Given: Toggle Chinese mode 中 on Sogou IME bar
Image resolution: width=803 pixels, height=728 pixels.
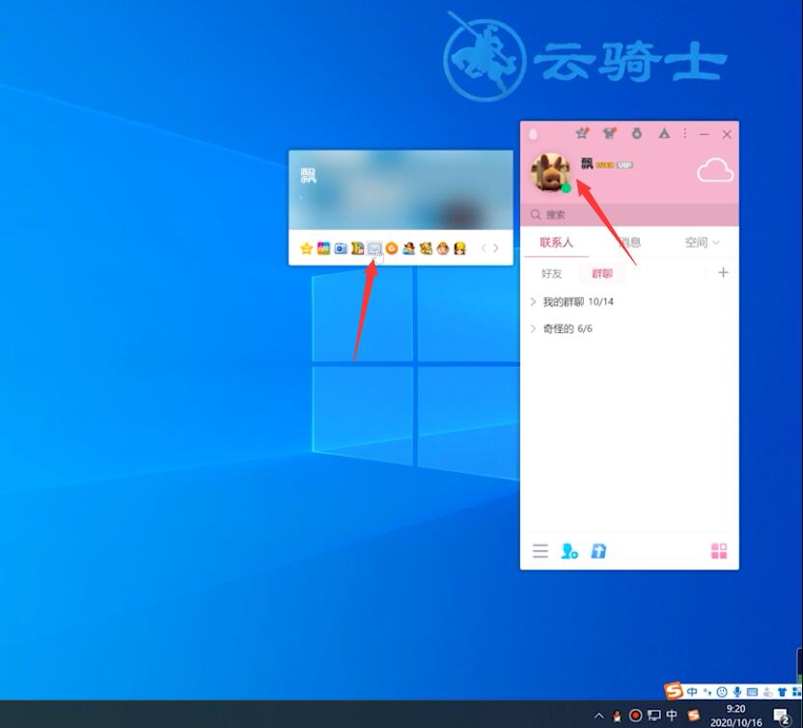Looking at the screenshot, I should tap(692, 692).
